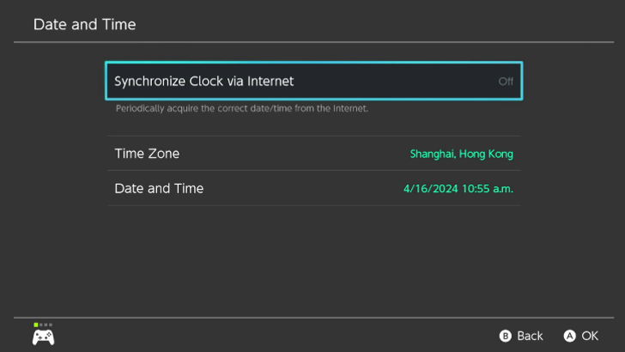Screen dimensions: 625x352
Task: Select the Shanghai, Hong Kong time zone value
Action: [461, 154]
